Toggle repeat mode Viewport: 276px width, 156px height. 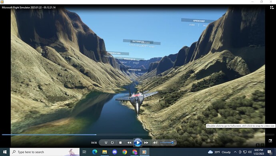(x=112, y=143)
